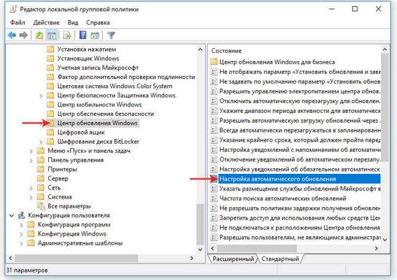397x280 pixels.
Task: Expand the Сеть tree node
Action: 31,188
